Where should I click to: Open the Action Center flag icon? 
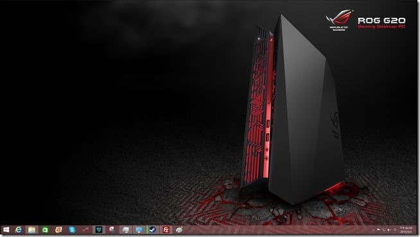click(x=378, y=230)
